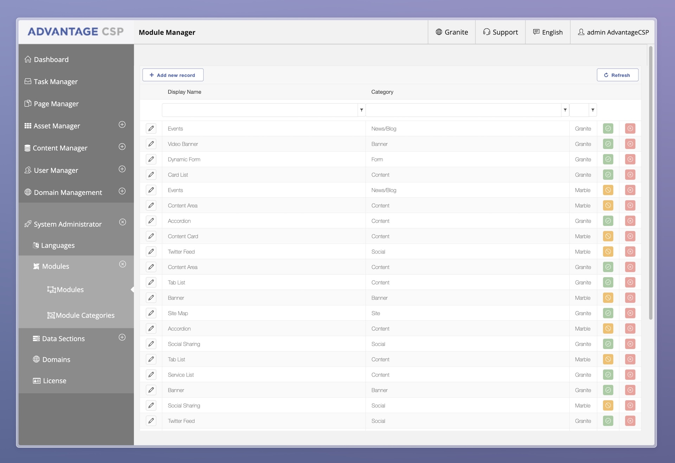Click the Add new record button

(x=173, y=75)
